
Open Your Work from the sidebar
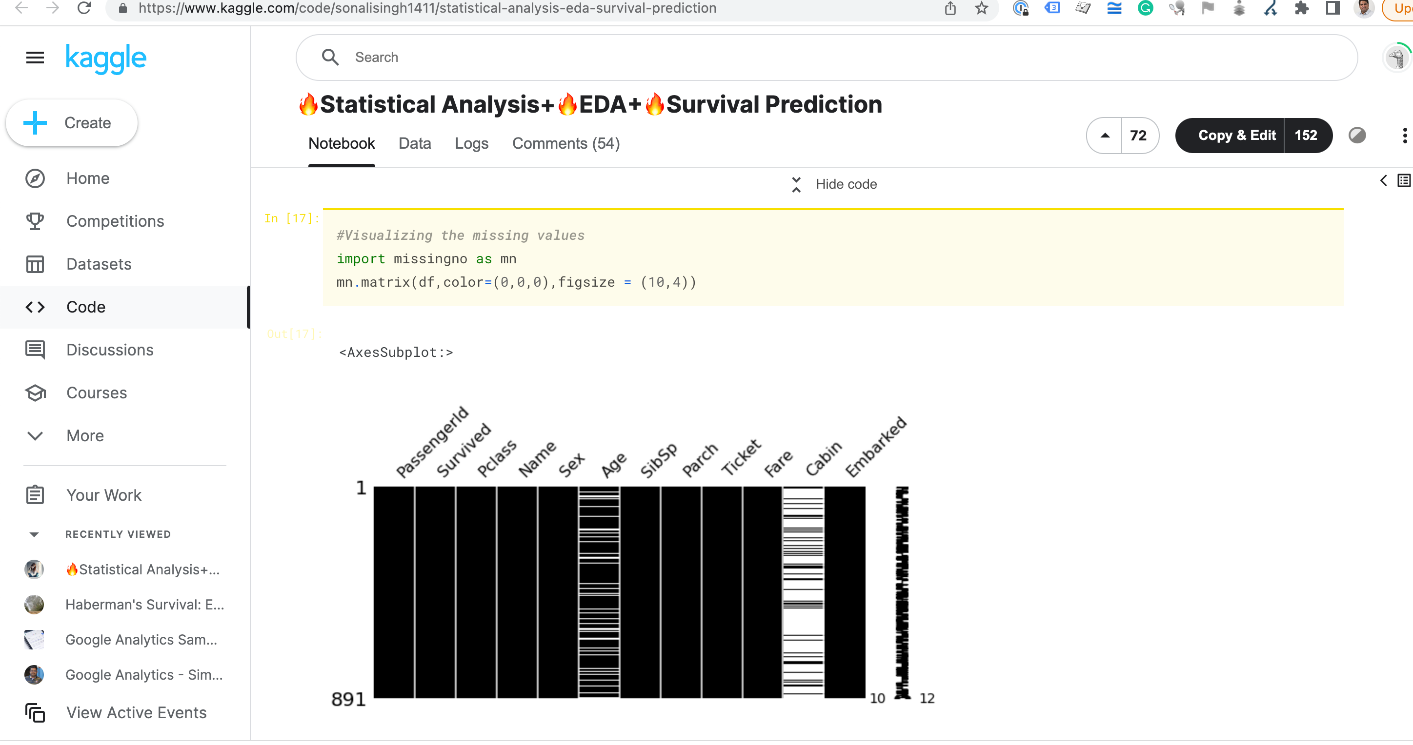(x=35, y=494)
